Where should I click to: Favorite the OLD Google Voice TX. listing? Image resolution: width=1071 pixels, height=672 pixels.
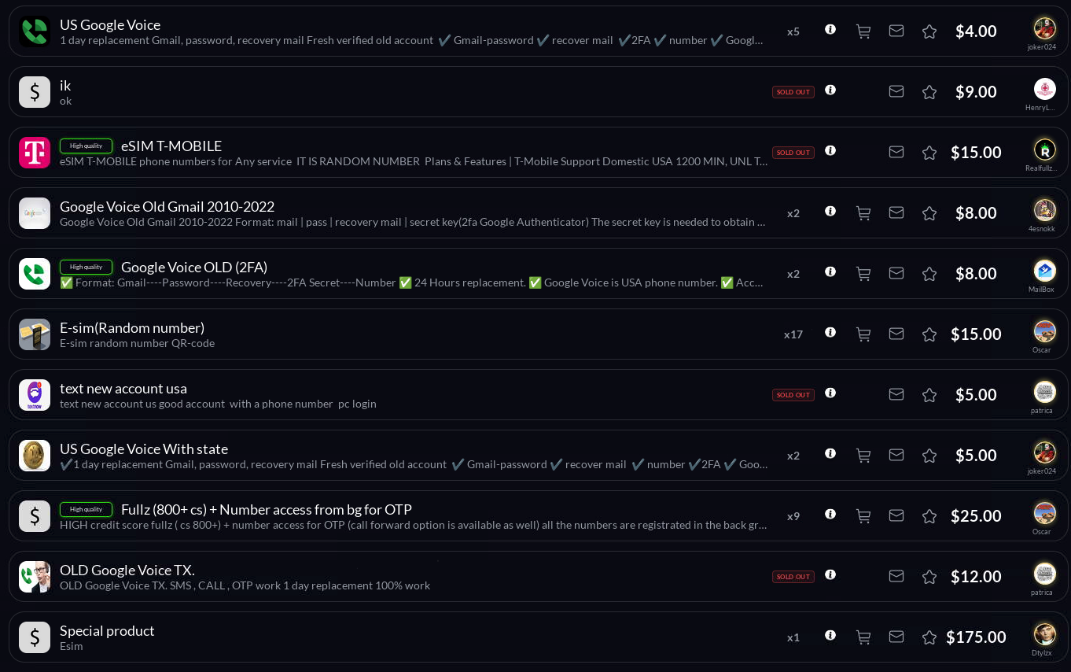click(929, 577)
